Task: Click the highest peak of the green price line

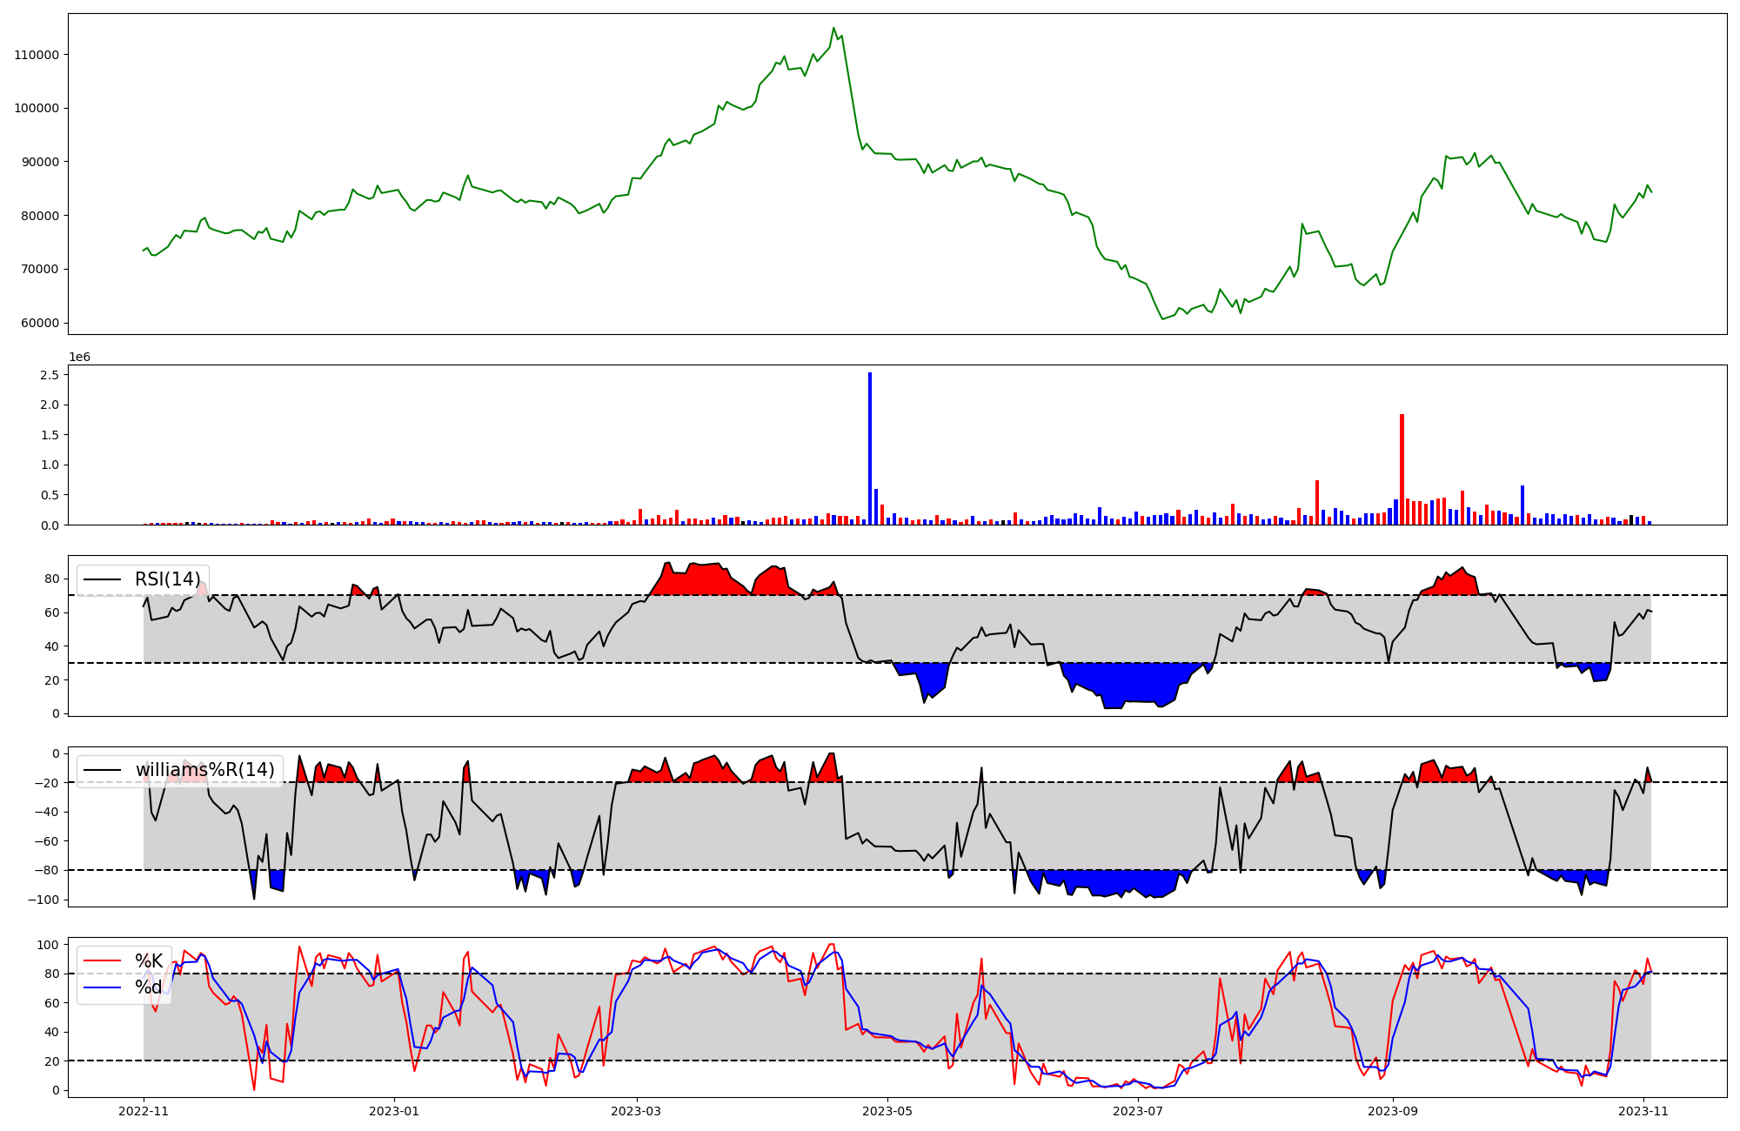Action: point(833,29)
